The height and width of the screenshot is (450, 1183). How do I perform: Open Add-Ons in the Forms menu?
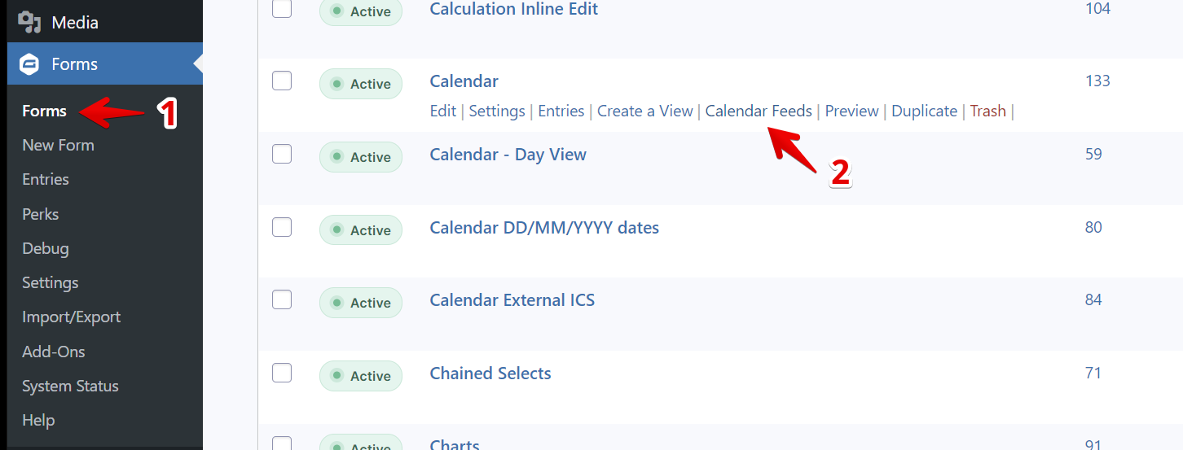(x=54, y=352)
